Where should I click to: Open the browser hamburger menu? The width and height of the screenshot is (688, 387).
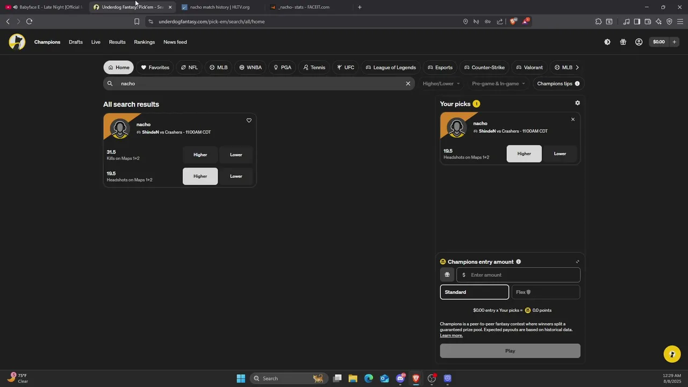tap(680, 21)
